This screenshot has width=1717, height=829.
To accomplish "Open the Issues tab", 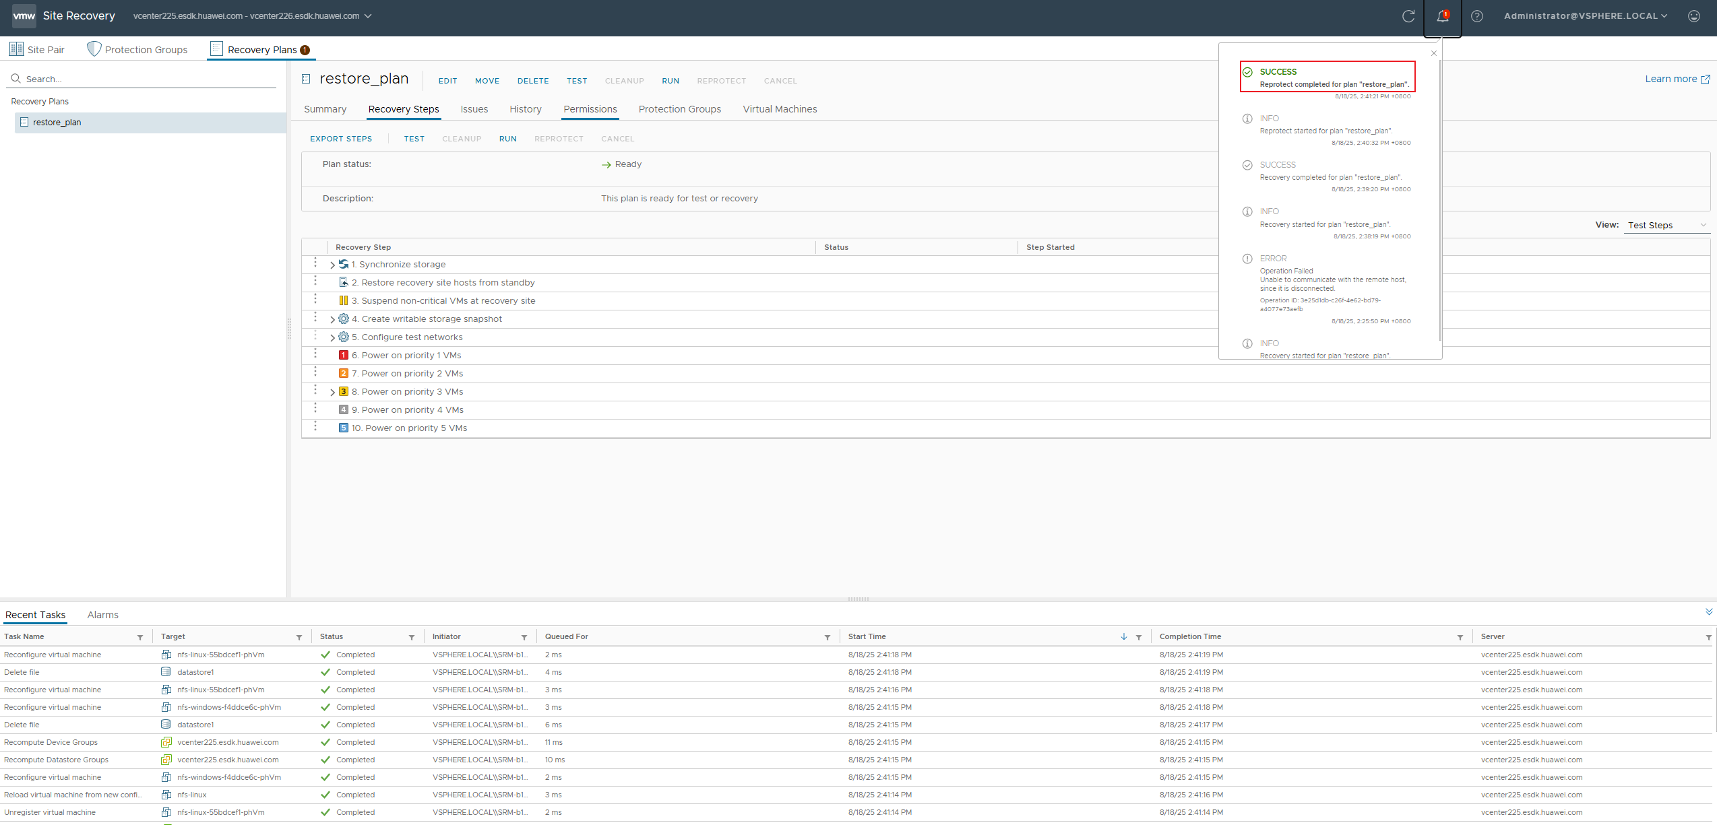I will tap(474, 109).
